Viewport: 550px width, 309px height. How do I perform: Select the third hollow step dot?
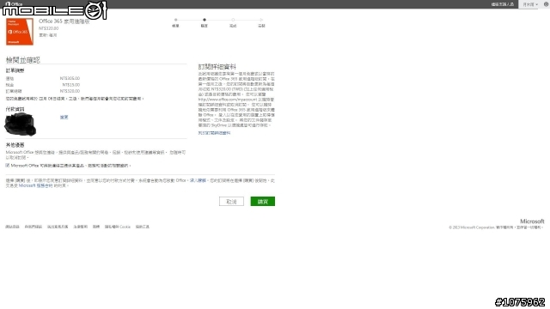(233, 20)
